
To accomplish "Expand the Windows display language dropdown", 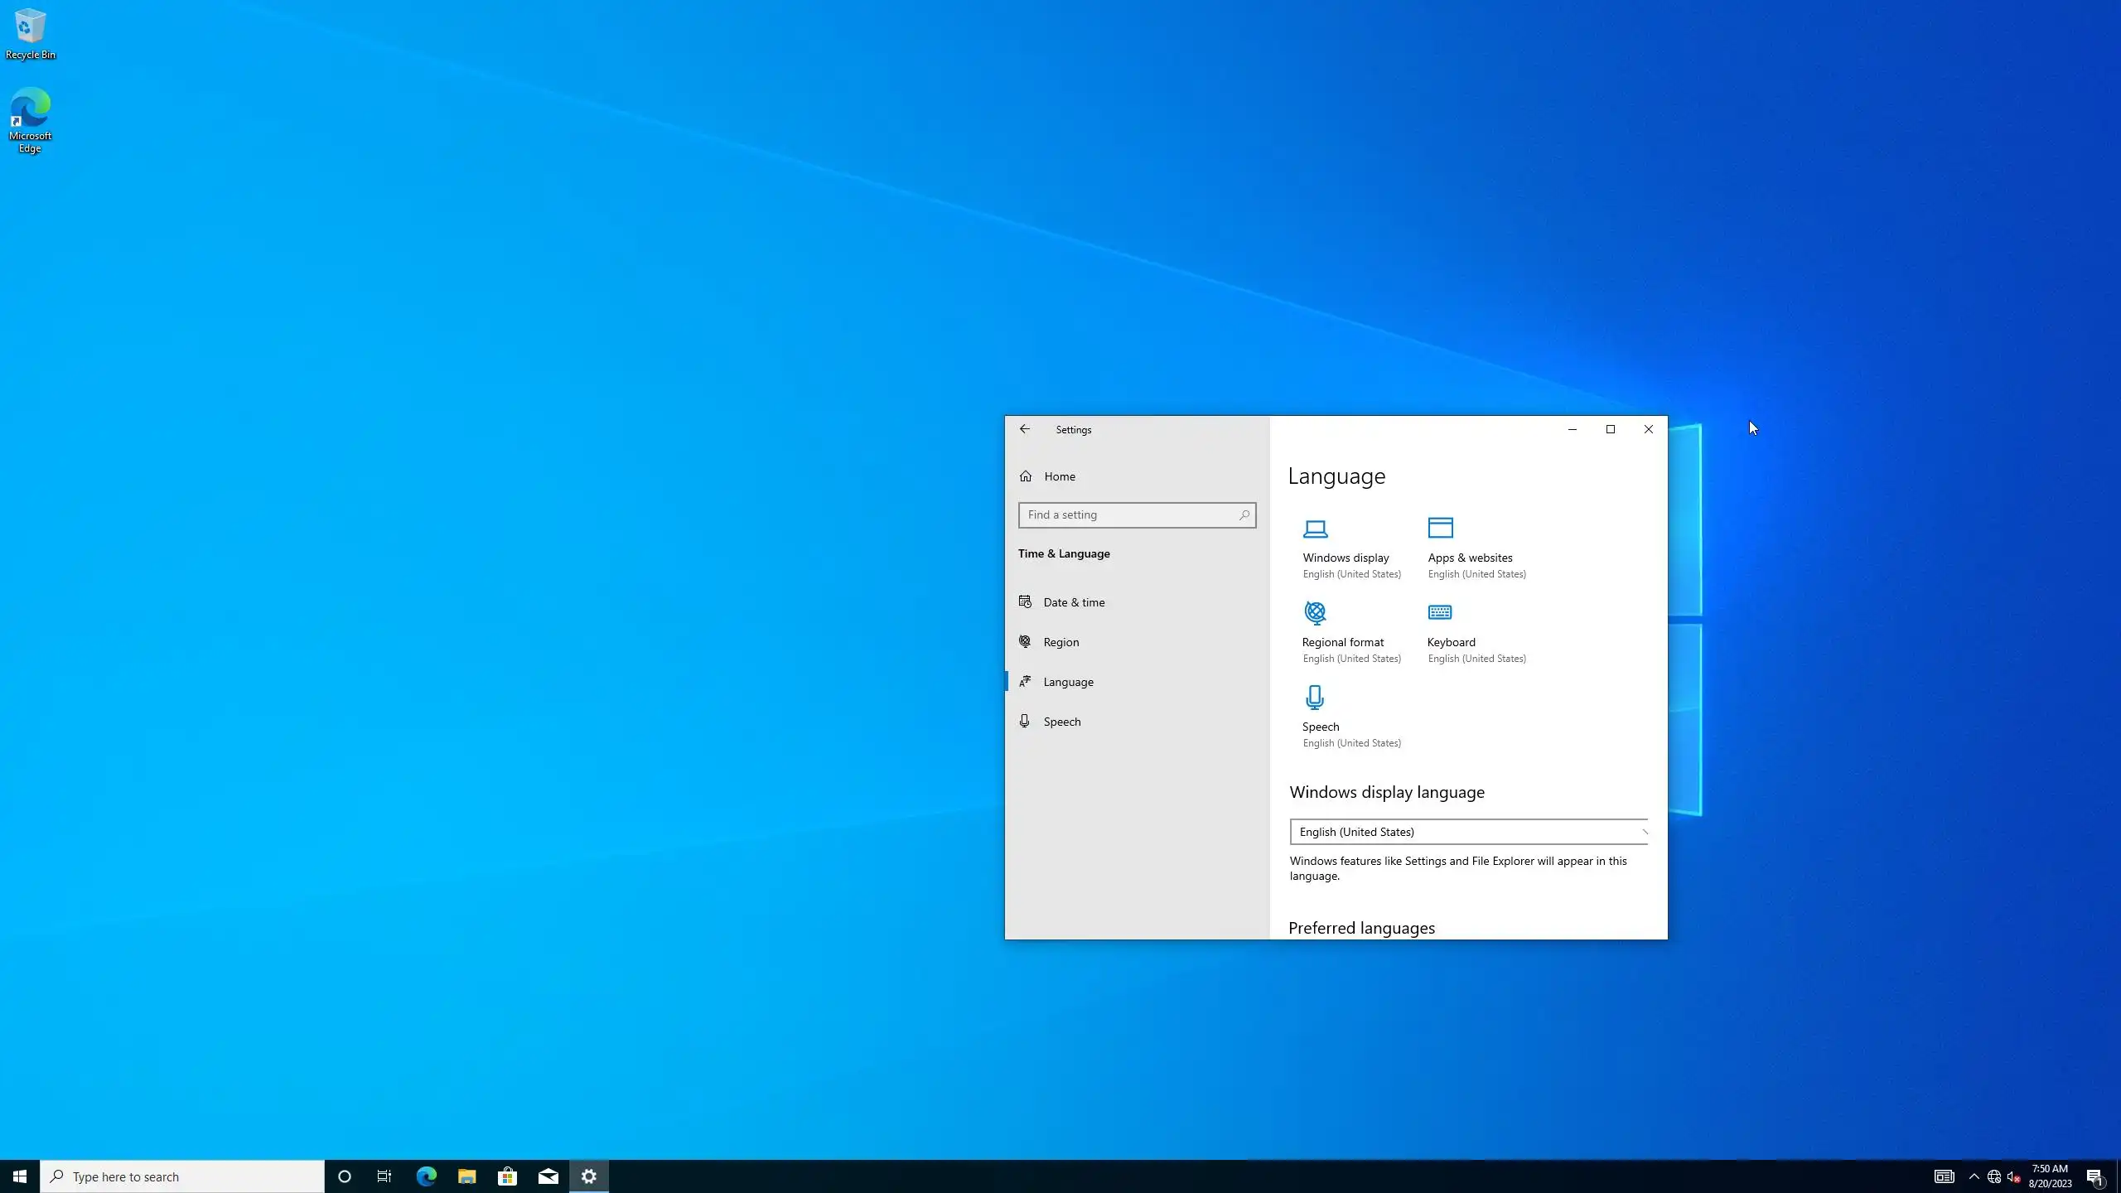I will pyautogui.click(x=1468, y=832).
